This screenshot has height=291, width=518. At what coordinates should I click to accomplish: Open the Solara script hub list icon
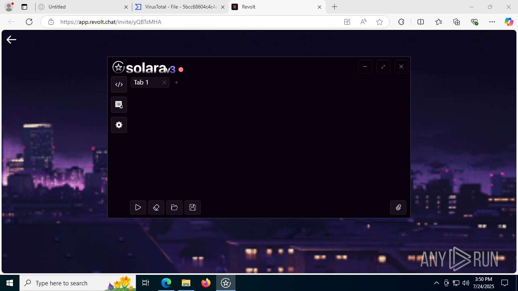(119, 105)
